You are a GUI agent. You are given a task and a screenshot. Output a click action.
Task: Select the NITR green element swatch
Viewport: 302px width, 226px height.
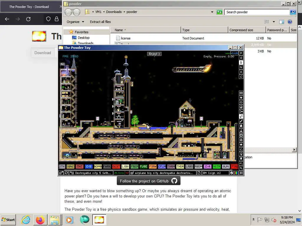tap(217, 167)
